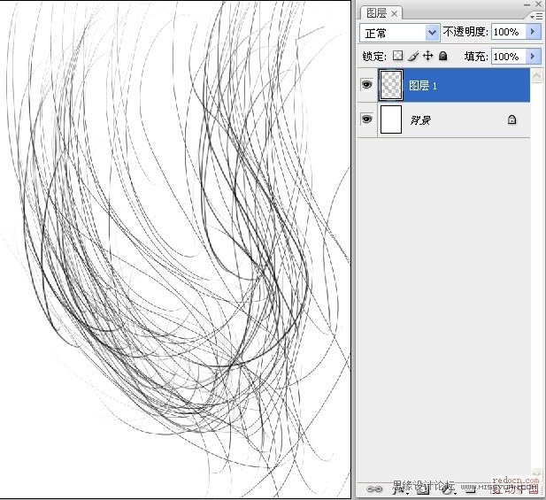Lock layer position with move icon

(x=428, y=56)
